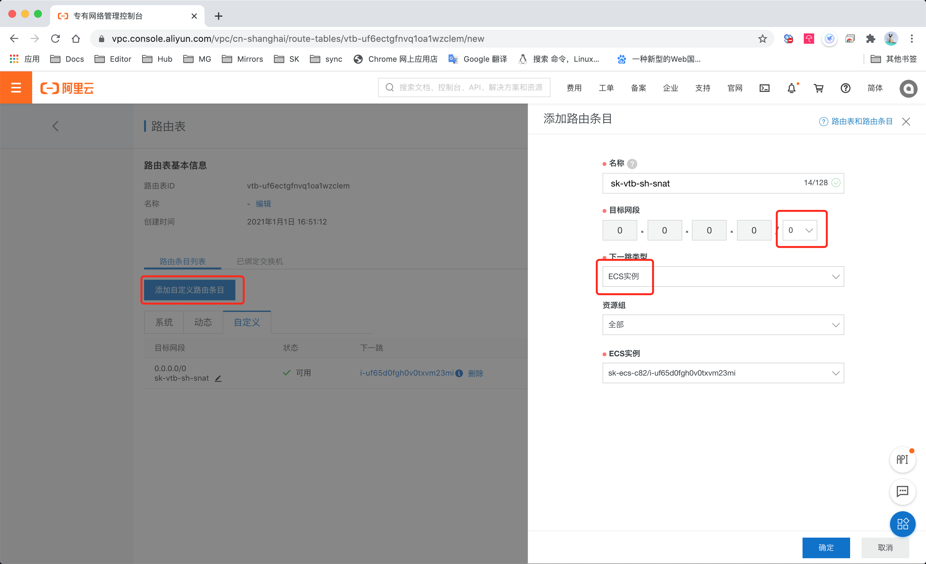Screen dimensions: 926x564
Task: Open the notifications bell
Action: click(792, 88)
